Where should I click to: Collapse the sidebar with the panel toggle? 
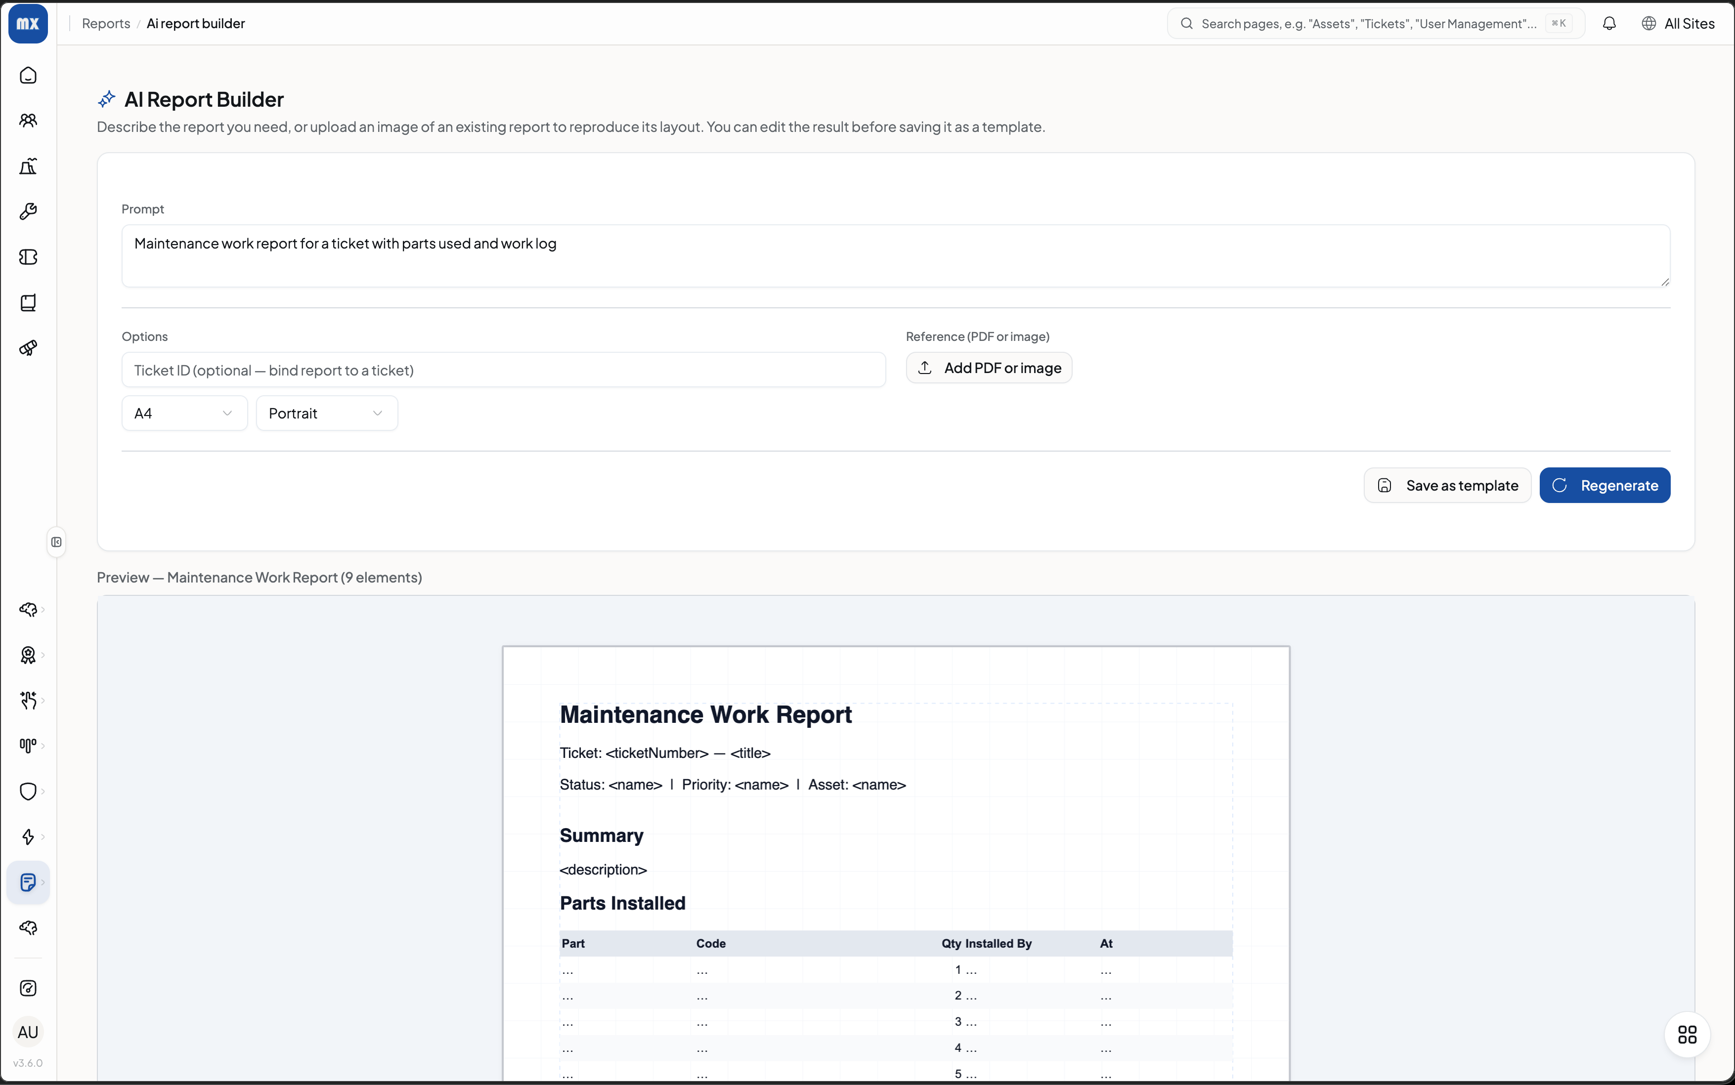(57, 542)
